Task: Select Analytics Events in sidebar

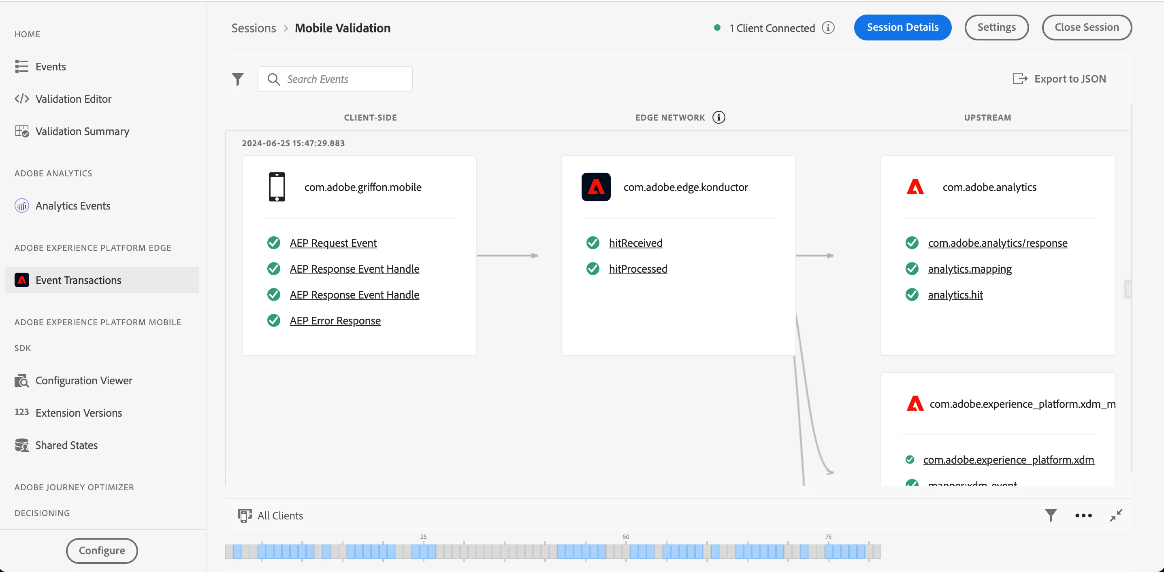Action: pos(73,206)
